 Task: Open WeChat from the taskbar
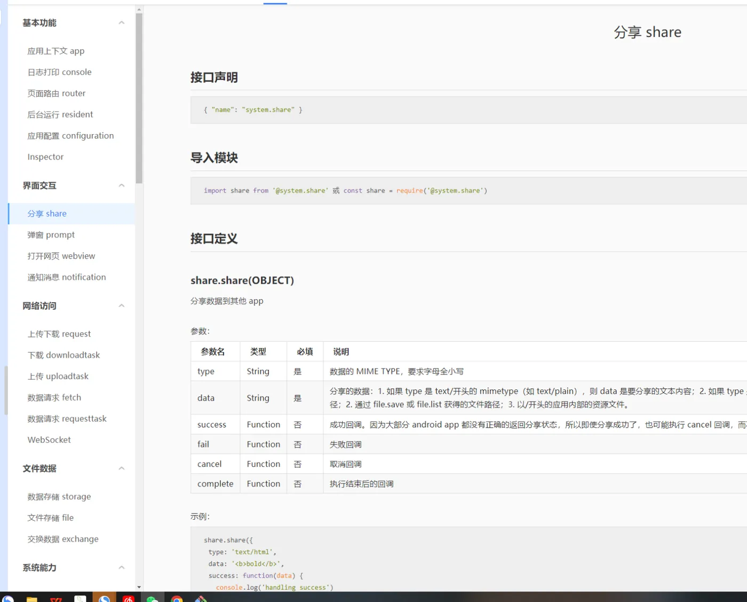pyautogui.click(x=152, y=599)
